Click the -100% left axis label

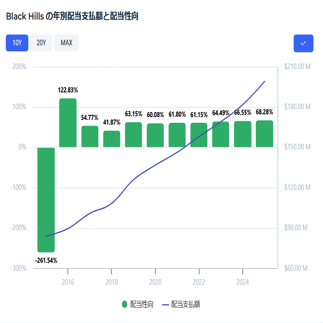tap(18, 188)
